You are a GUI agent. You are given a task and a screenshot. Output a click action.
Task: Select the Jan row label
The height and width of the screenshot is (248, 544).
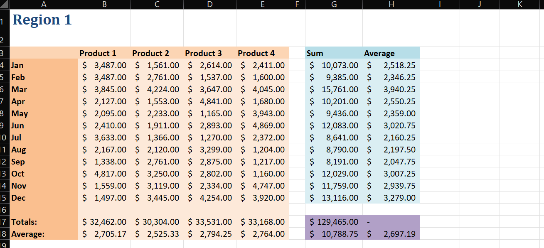pyautogui.click(x=44, y=65)
